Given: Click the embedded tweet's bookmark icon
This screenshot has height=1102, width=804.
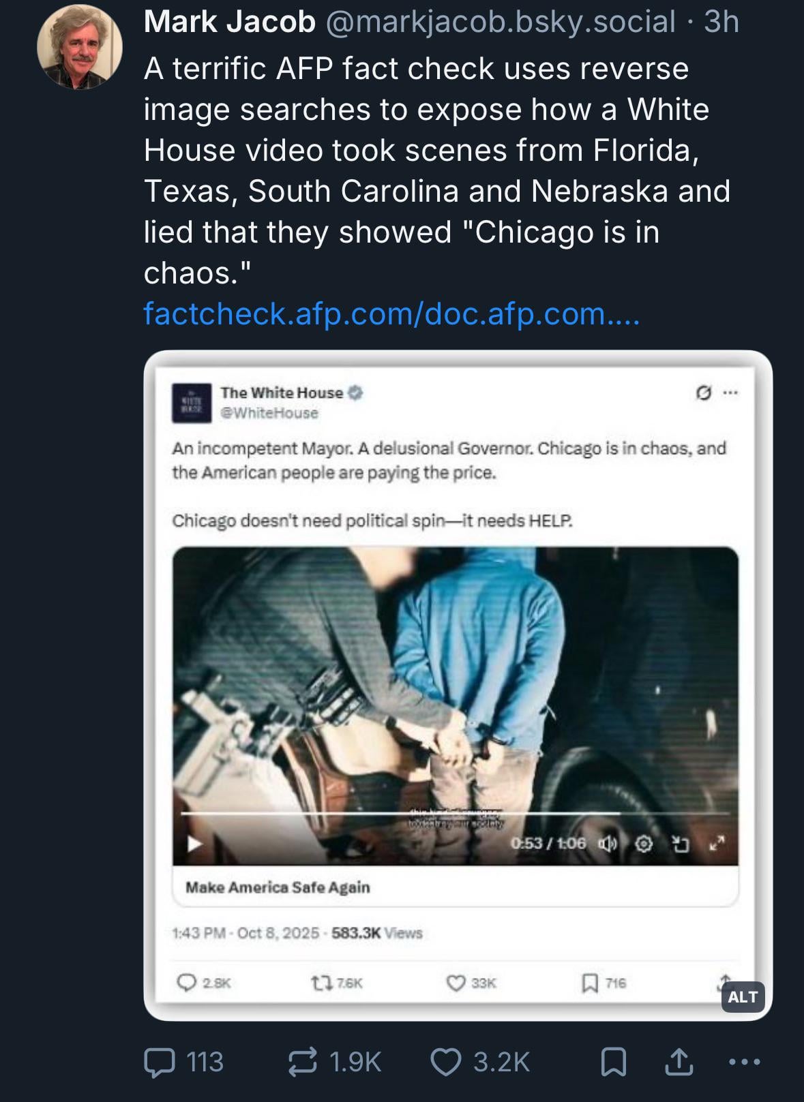Looking at the screenshot, I should click(x=589, y=983).
